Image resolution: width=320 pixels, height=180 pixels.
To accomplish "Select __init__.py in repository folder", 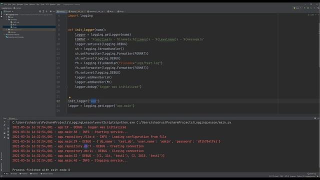I will 15,22.
